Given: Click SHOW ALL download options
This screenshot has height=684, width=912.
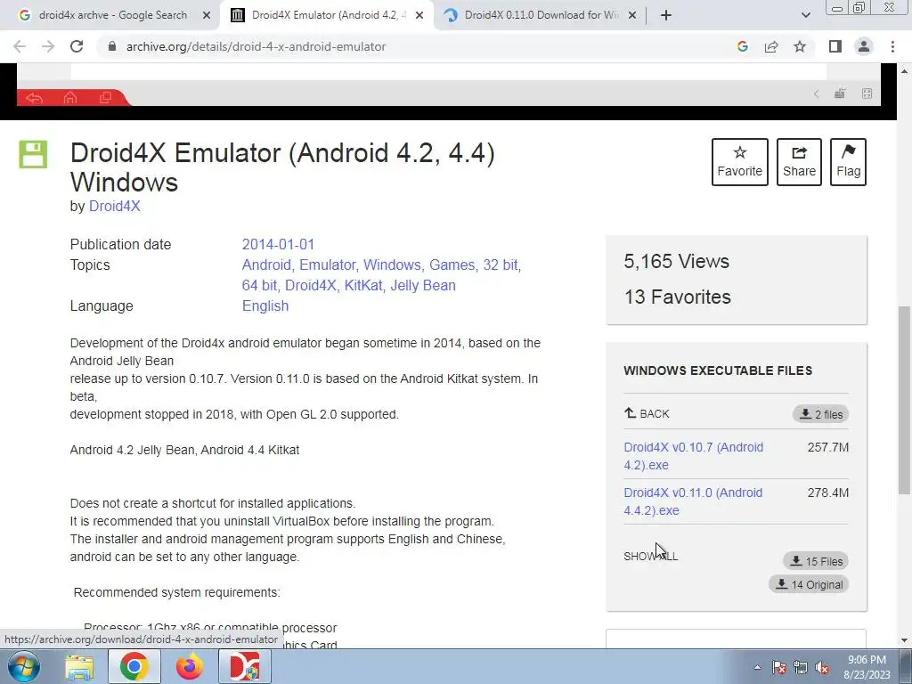Looking at the screenshot, I should pos(650,556).
